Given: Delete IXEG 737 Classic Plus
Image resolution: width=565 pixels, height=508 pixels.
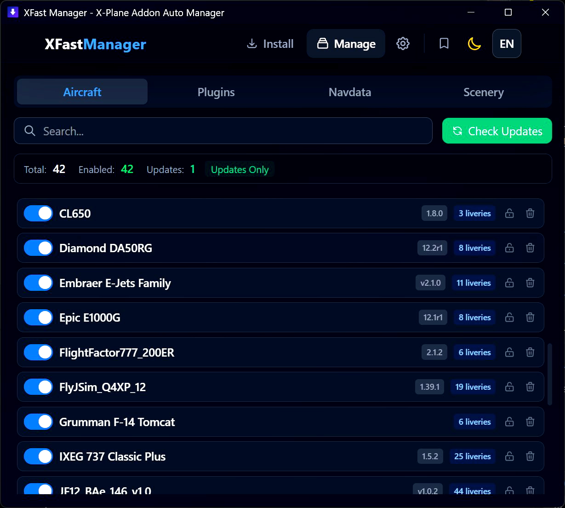Looking at the screenshot, I should click(x=530, y=456).
